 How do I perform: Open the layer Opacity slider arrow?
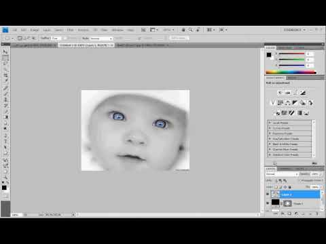[321, 174]
